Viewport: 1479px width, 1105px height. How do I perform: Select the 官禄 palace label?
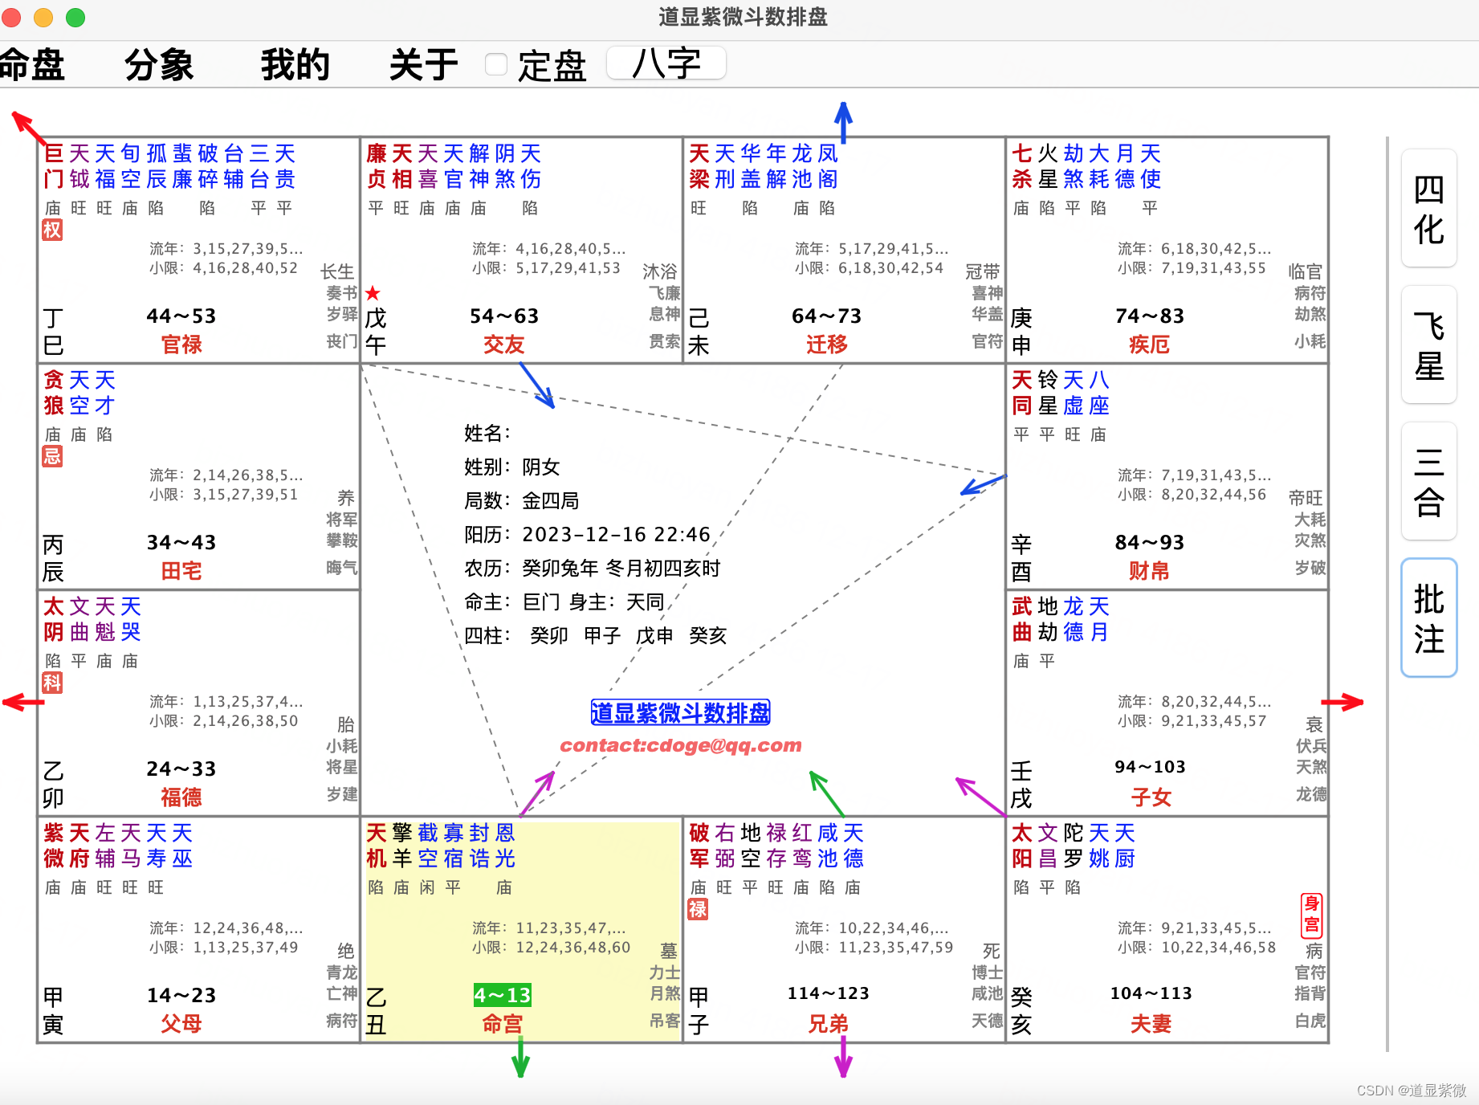click(x=181, y=345)
